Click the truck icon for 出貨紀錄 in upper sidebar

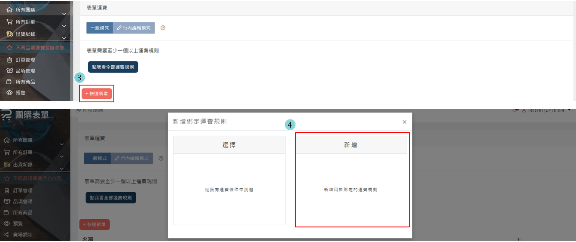pos(9,34)
